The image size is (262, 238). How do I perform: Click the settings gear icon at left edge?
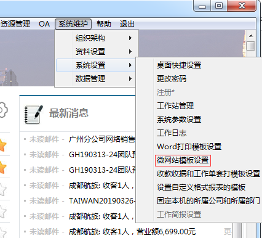click(3, 110)
